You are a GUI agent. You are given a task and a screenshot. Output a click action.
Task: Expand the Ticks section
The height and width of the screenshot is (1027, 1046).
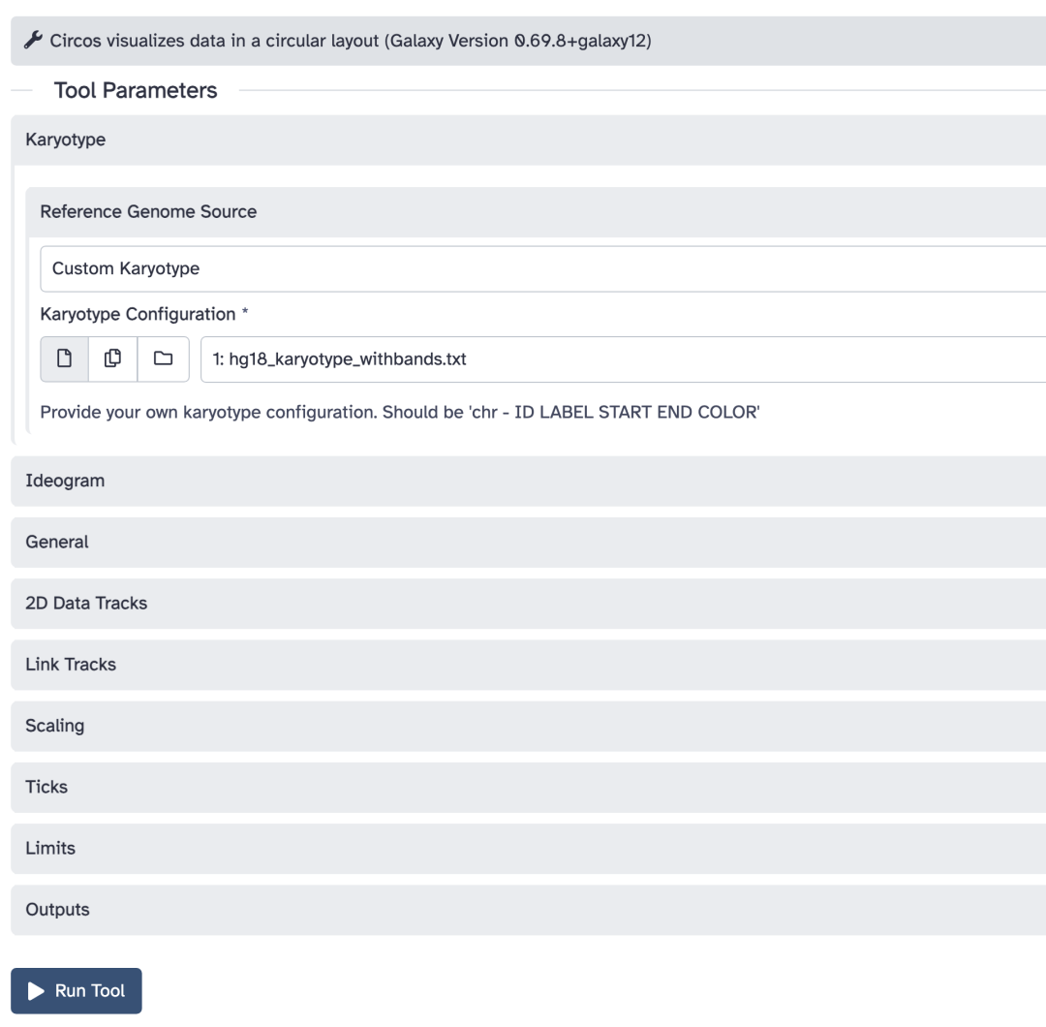[x=529, y=788]
